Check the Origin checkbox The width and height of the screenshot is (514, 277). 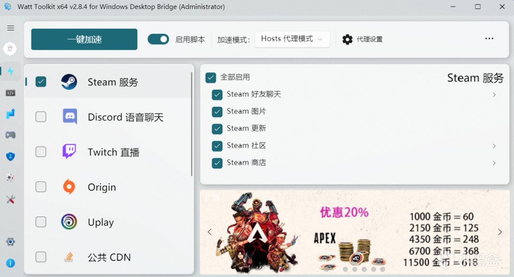(41, 187)
